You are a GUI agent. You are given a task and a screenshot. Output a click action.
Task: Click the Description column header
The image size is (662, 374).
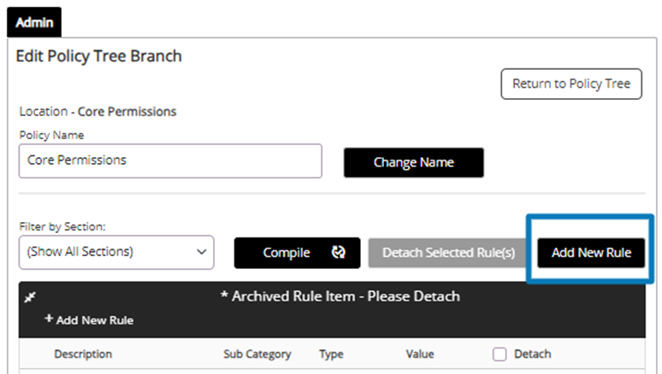[83, 354]
